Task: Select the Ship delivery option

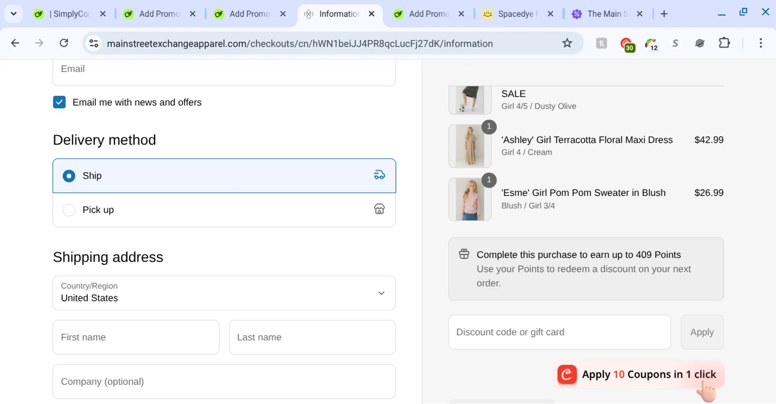Action: (224, 176)
